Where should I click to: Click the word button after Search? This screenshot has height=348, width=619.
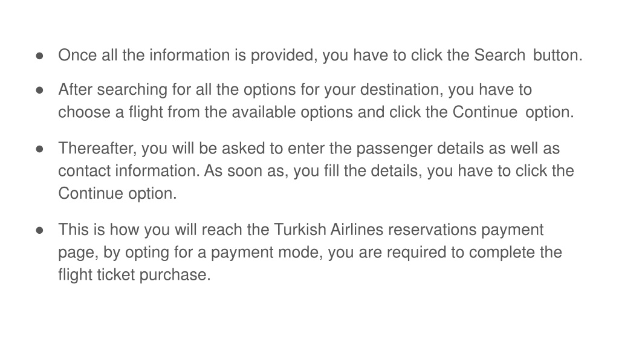558,55
